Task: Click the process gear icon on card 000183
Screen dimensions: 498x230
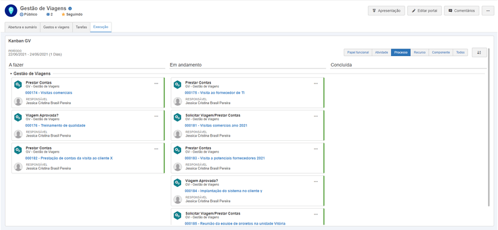Action: pos(177,150)
